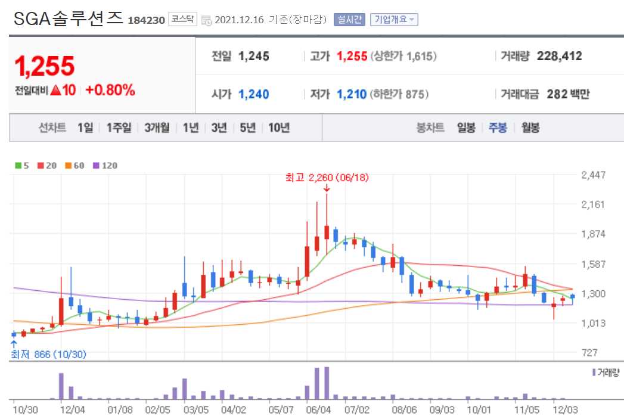This screenshot has height=419, width=624.
Task: Click the red 20-week moving average legend icon
Action: click(x=40, y=166)
